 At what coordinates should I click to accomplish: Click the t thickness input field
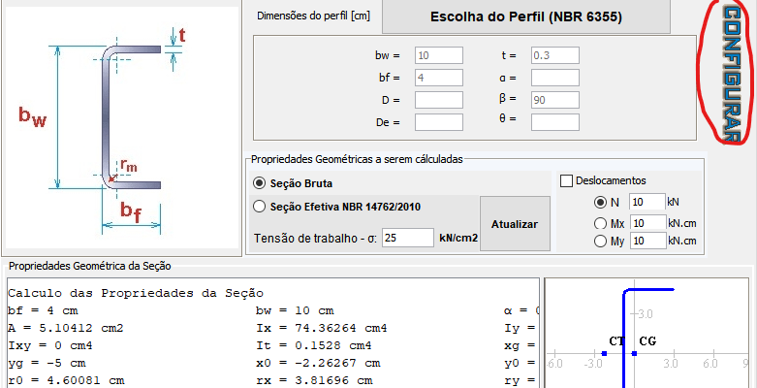554,56
